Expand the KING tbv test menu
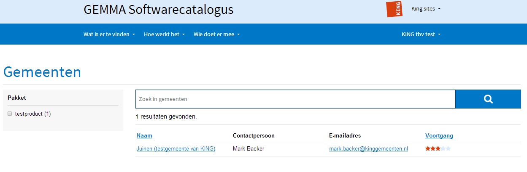 421,34
